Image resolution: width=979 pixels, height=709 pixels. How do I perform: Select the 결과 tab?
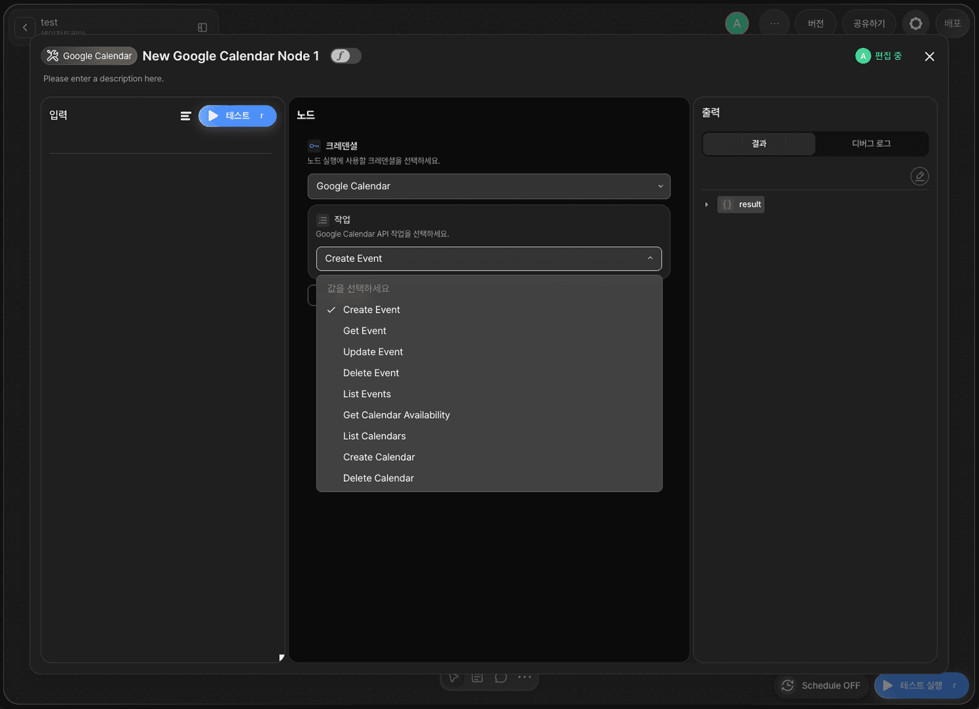(x=759, y=144)
